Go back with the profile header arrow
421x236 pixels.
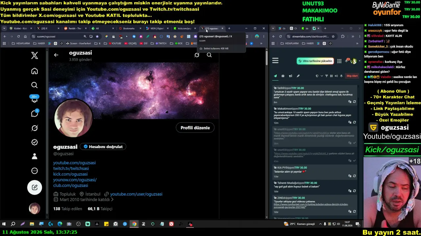point(56,55)
